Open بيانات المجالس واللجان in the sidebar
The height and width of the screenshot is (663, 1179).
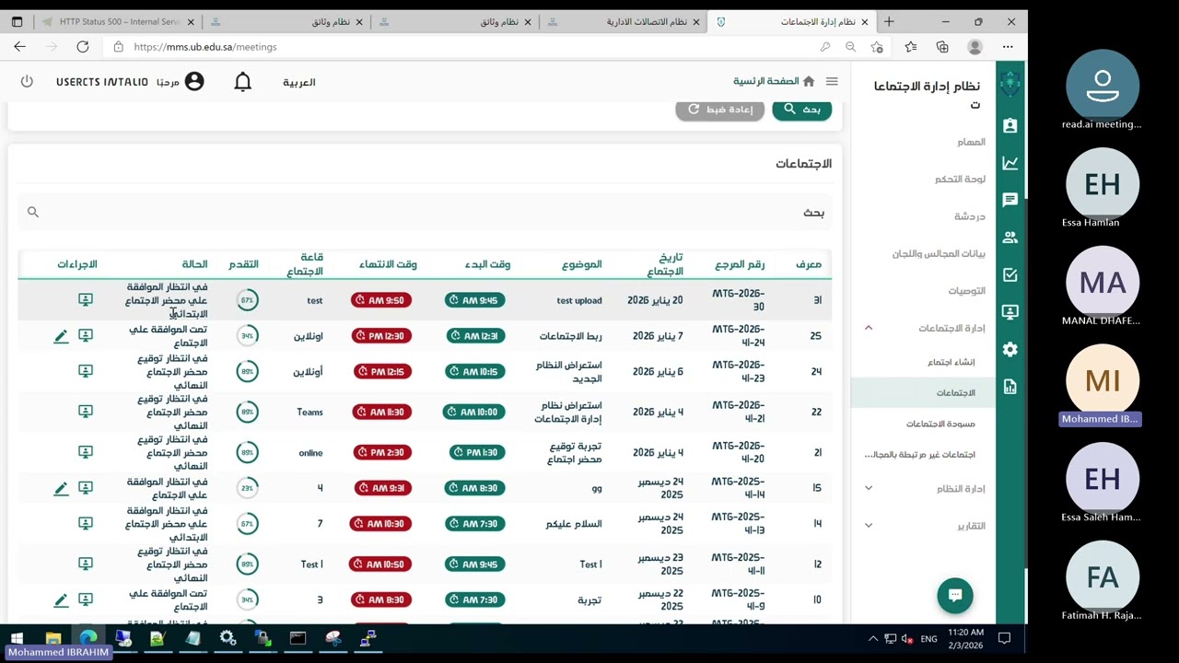939,253
